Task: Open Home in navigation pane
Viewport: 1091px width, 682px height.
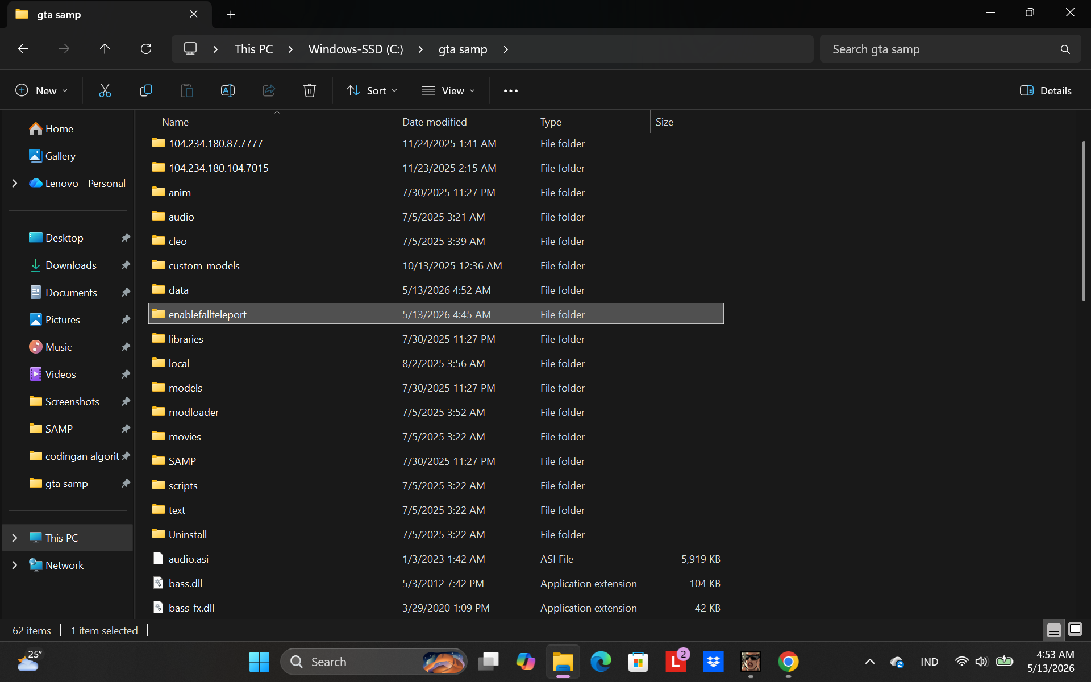Action: [x=59, y=129]
